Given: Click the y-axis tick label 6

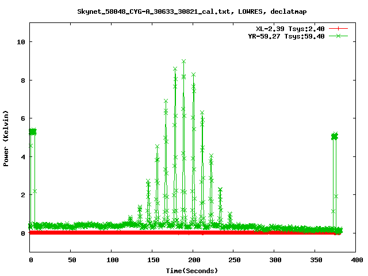Looking at the screenshot, I should pyautogui.click(x=23, y=118).
